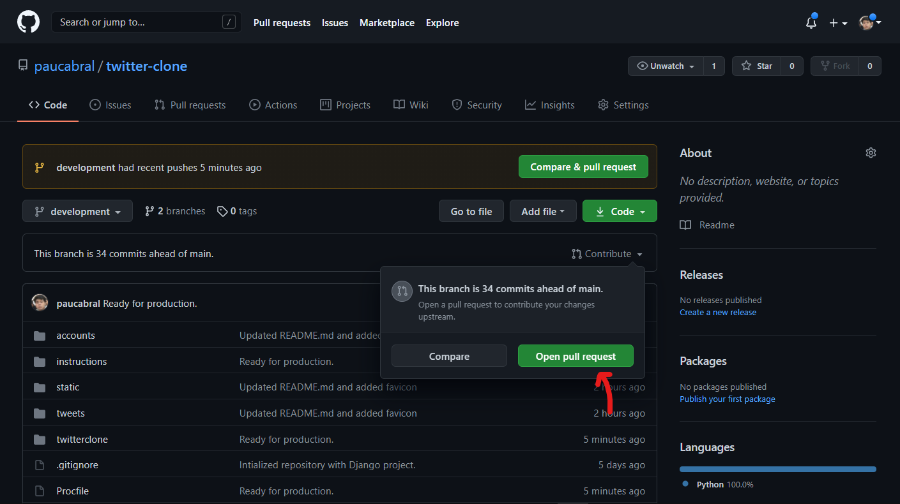This screenshot has width=900, height=504.
Task: Open Intialized repository with Django project commit
Action: (x=328, y=465)
